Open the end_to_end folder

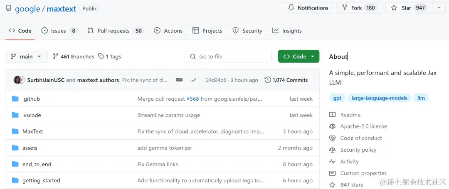click(x=37, y=164)
